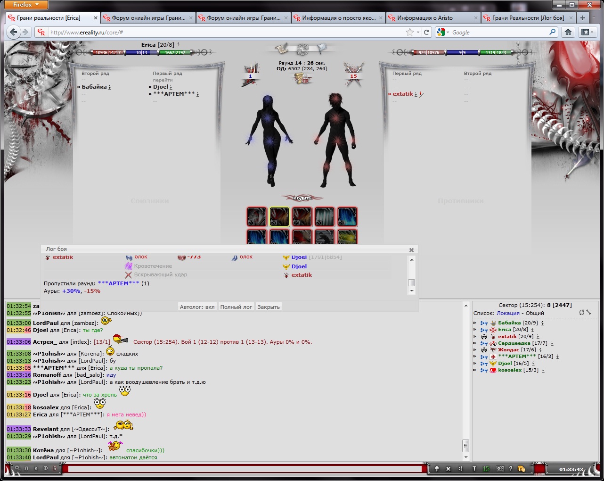
Task: Click the ходить move button
Action: [302, 198]
